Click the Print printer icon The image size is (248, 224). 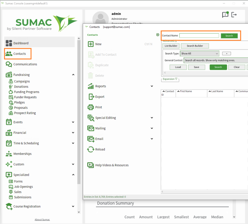[x=91, y=107]
